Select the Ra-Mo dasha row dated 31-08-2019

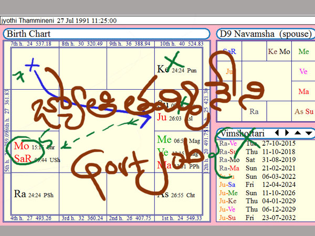pos(265,159)
